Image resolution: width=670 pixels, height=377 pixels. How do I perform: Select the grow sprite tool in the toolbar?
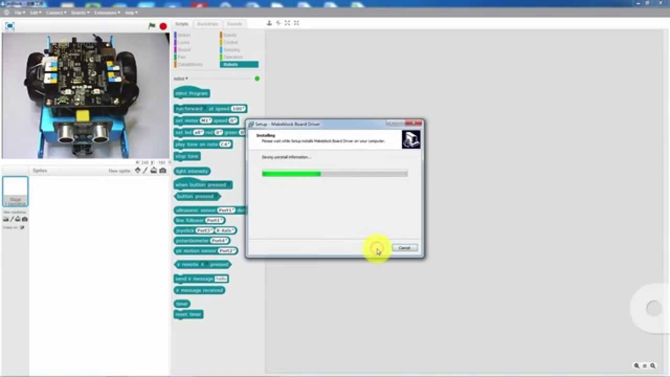287,23
